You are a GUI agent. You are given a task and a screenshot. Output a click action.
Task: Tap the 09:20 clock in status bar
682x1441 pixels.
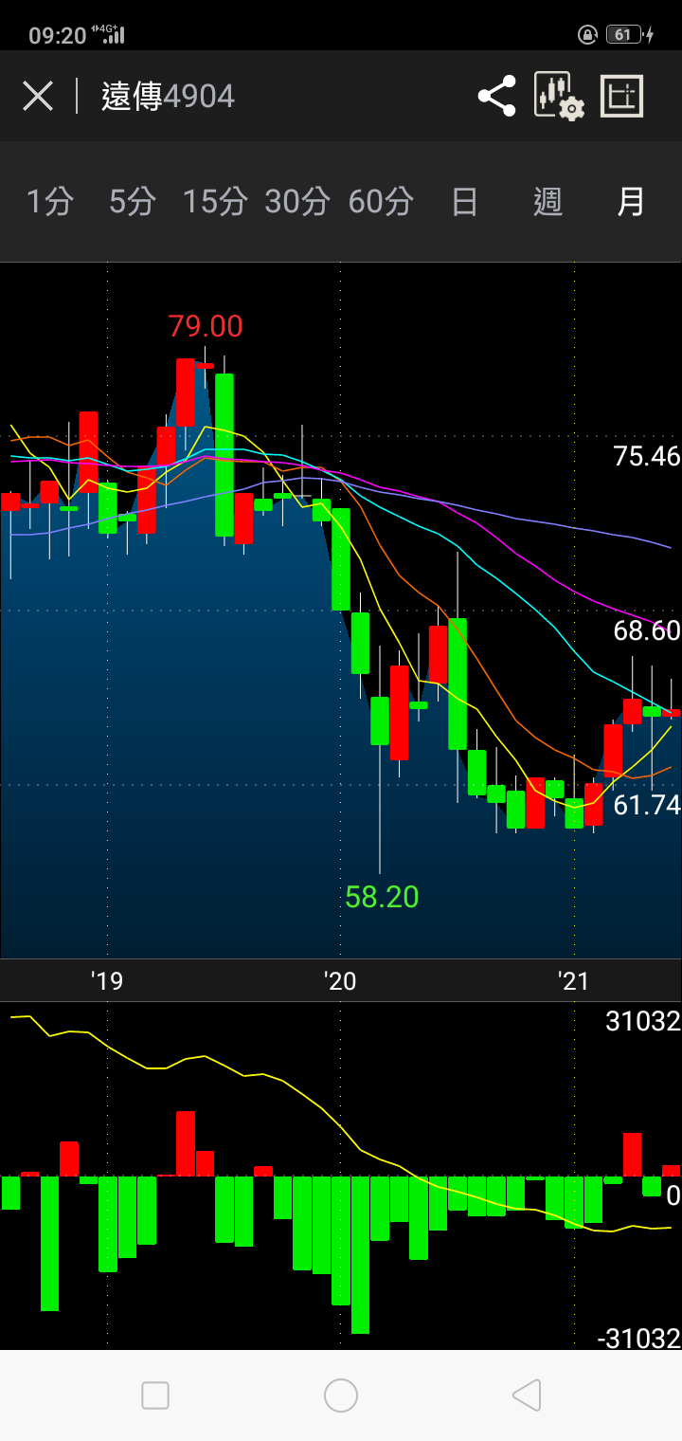[x=57, y=36]
